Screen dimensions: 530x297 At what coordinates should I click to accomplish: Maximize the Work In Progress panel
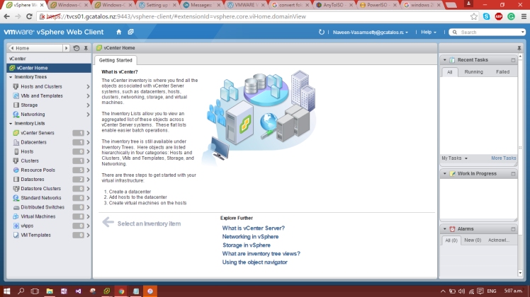click(x=513, y=174)
